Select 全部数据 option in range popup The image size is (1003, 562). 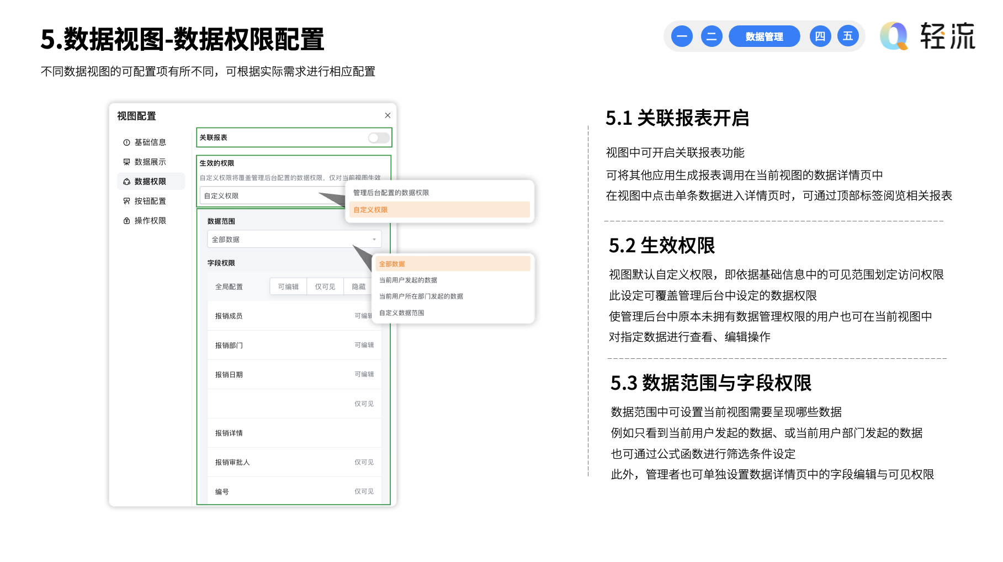pos(453,264)
